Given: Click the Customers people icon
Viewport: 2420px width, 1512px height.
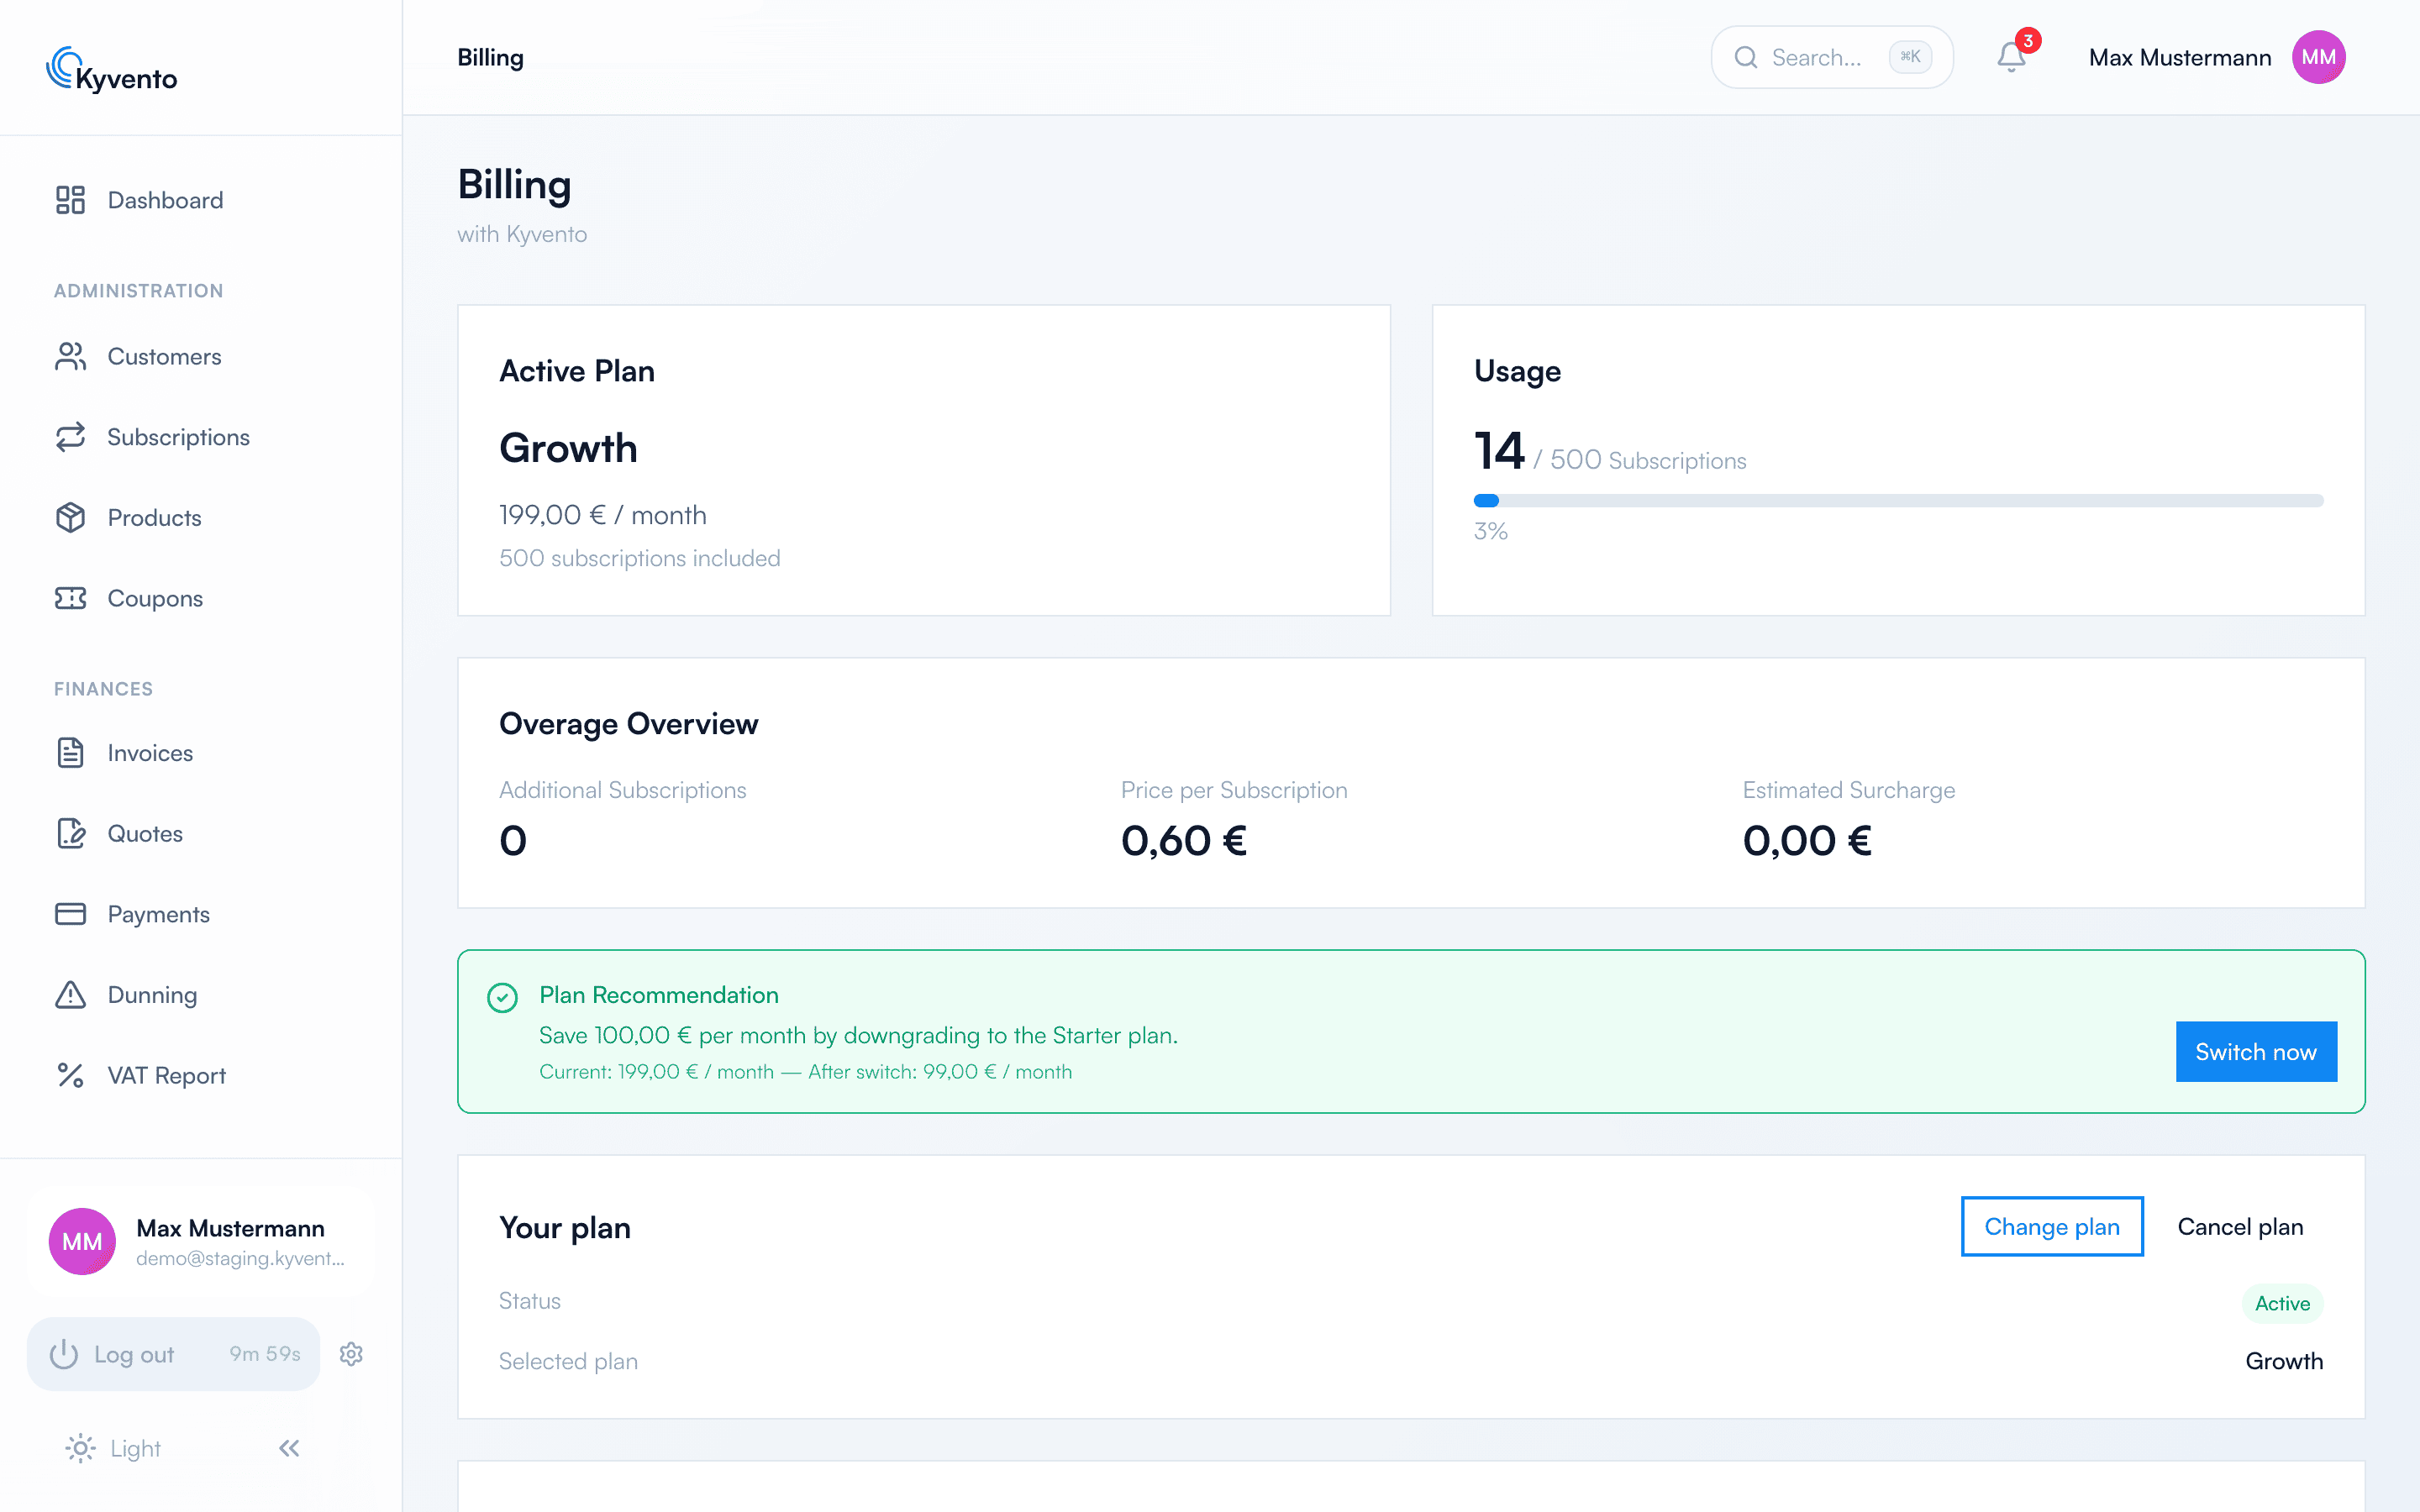Looking at the screenshot, I should [70, 357].
